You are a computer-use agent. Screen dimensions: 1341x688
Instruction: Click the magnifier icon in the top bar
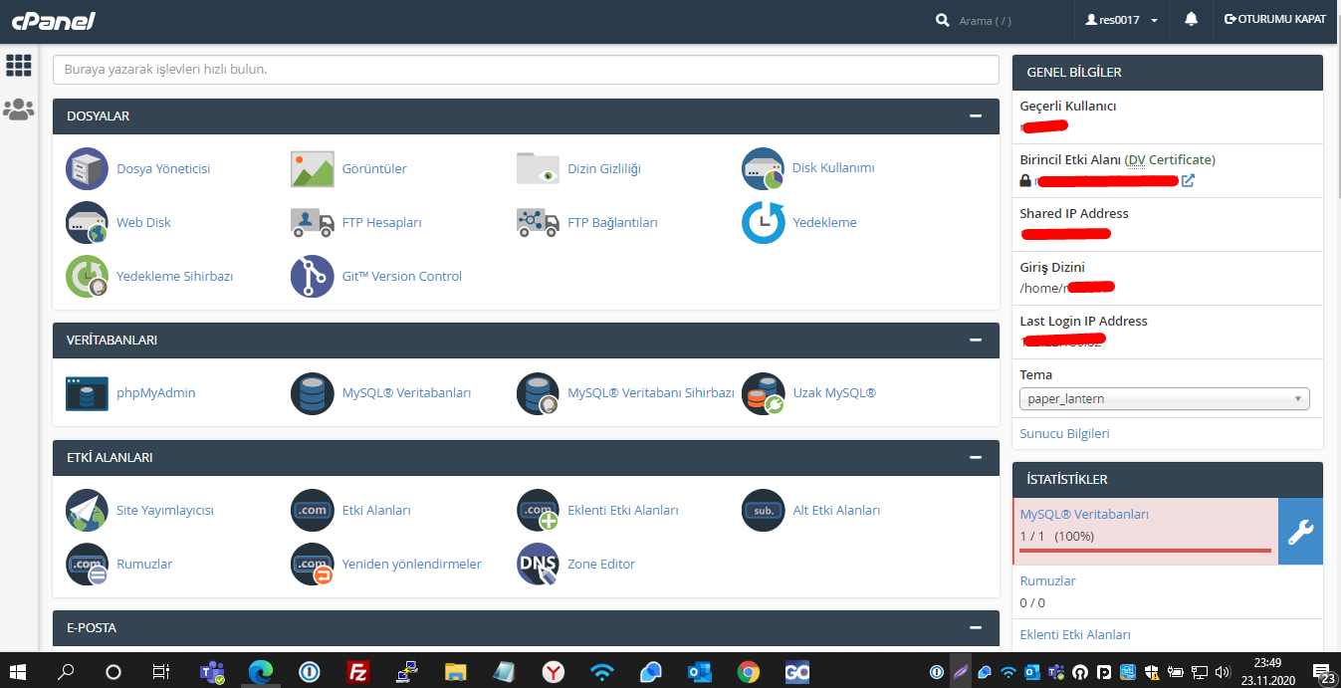tap(943, 20)
